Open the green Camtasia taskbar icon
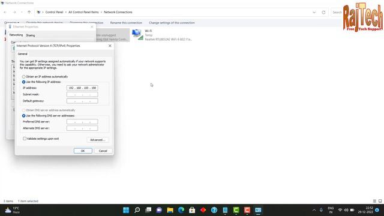Screen dimensions: 384x216 236,210
